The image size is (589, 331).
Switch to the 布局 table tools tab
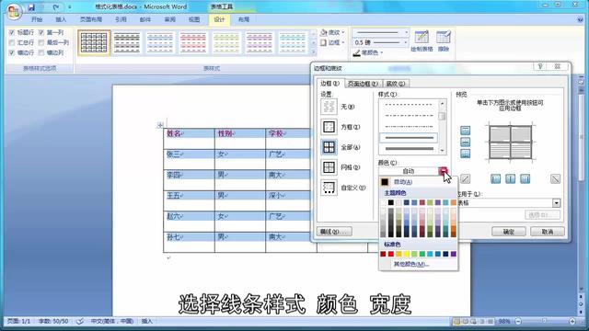click(x=244, y=19)
